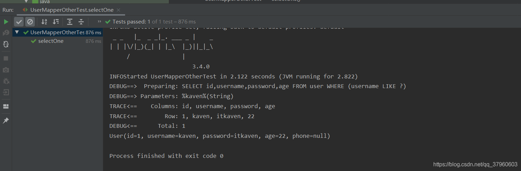Toggle show passed tests

click(x=19, y=22)
